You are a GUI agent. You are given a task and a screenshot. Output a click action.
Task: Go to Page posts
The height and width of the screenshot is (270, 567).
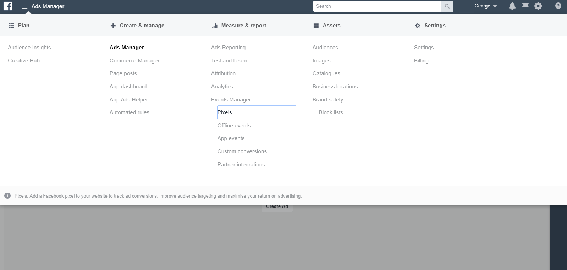123,73
